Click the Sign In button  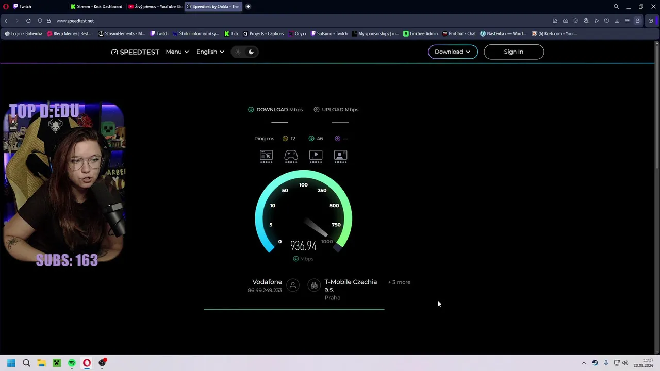point(514,52)
